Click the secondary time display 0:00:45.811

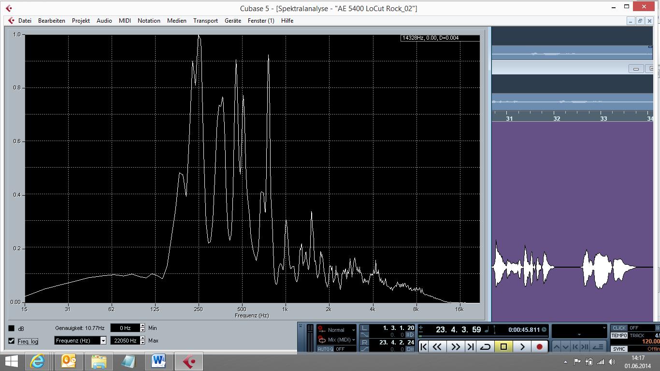524,330
